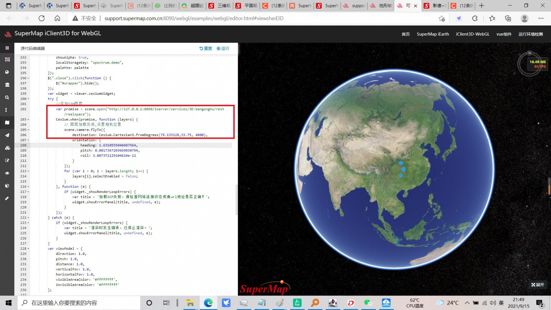Open the 首页 home link

tap(405, 34)
